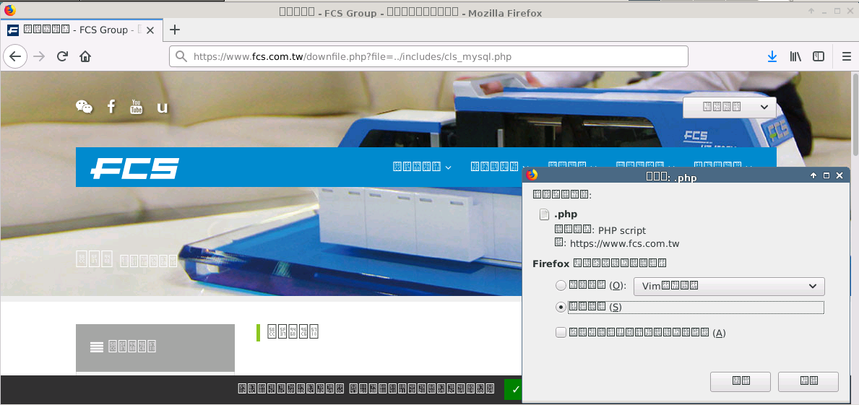Image resolution: width=859 pixels, height=405 pixels.
Task: Click the gray sidebar list menu header
Action: 155,347
